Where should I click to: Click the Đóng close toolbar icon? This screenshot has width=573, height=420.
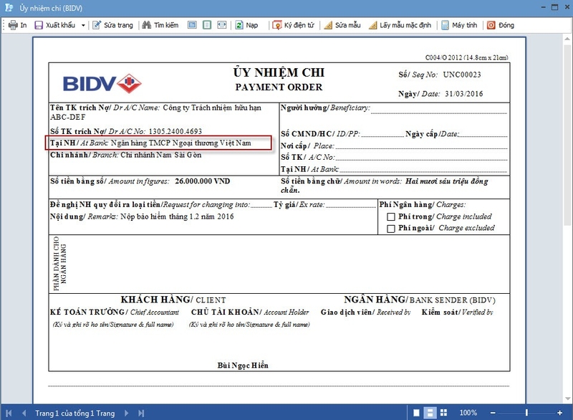491,25
